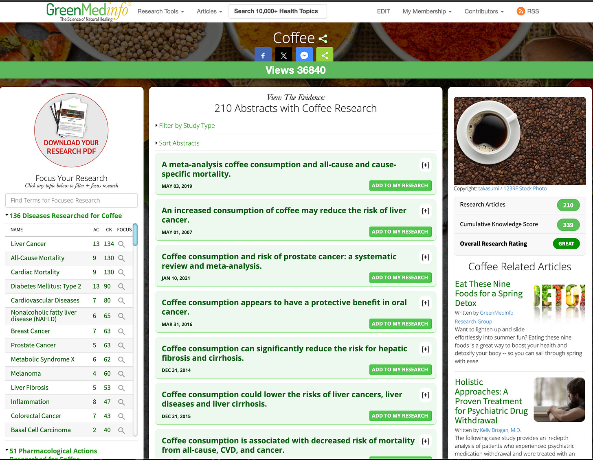The width and height of the screenshot is (593, 460).
Task: Click Kelly Brogan, M.D. author link
Action: coord(500,430)
